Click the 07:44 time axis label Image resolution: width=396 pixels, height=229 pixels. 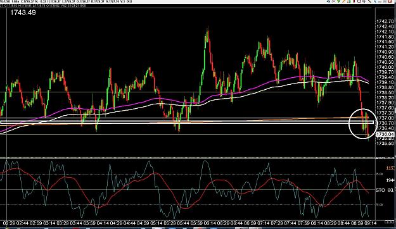tap(290, 223)
